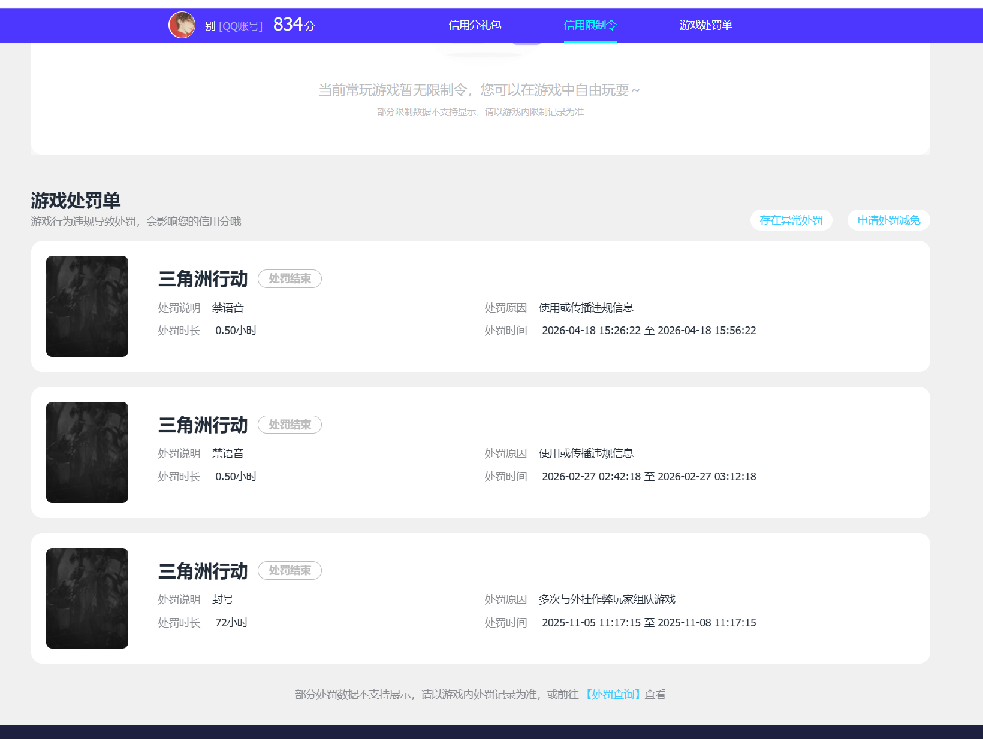Select time range 2026-04-18 15:26:22 至 2026-04-18 15:56:22
Screen dimensions: 983x739
tap(649, 331)
